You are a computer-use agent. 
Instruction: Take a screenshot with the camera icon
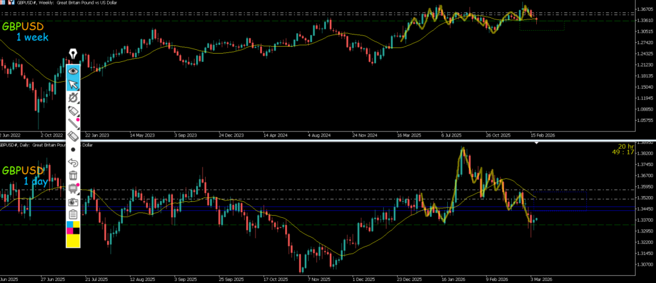point(73,201)
